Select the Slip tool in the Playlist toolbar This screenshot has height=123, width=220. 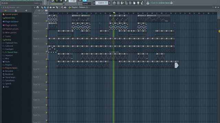click(x=54, y=8)
